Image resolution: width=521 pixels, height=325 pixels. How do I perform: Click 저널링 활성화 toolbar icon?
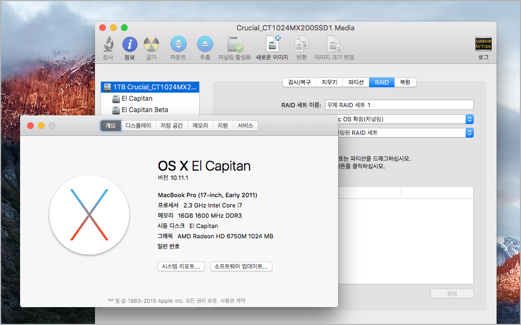(234, 44)
